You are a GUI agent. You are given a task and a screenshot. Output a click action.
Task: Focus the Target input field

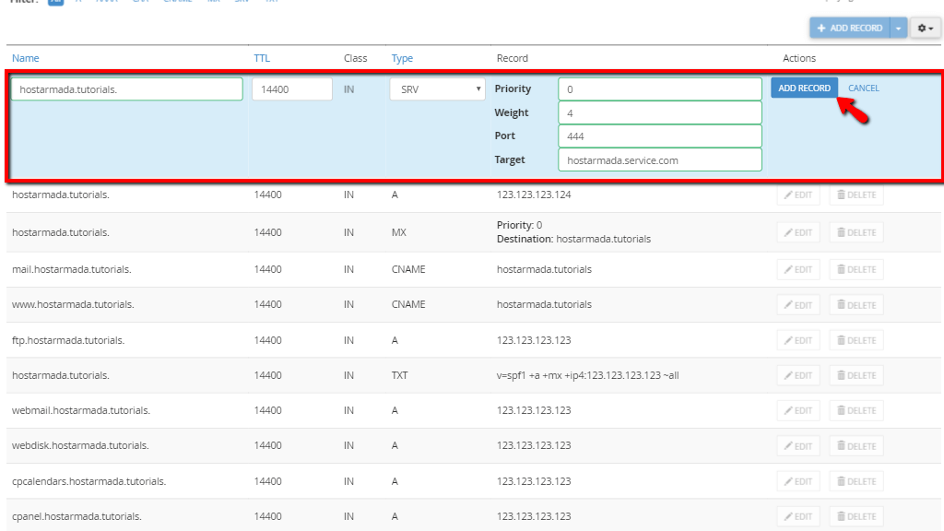[660, 160]
